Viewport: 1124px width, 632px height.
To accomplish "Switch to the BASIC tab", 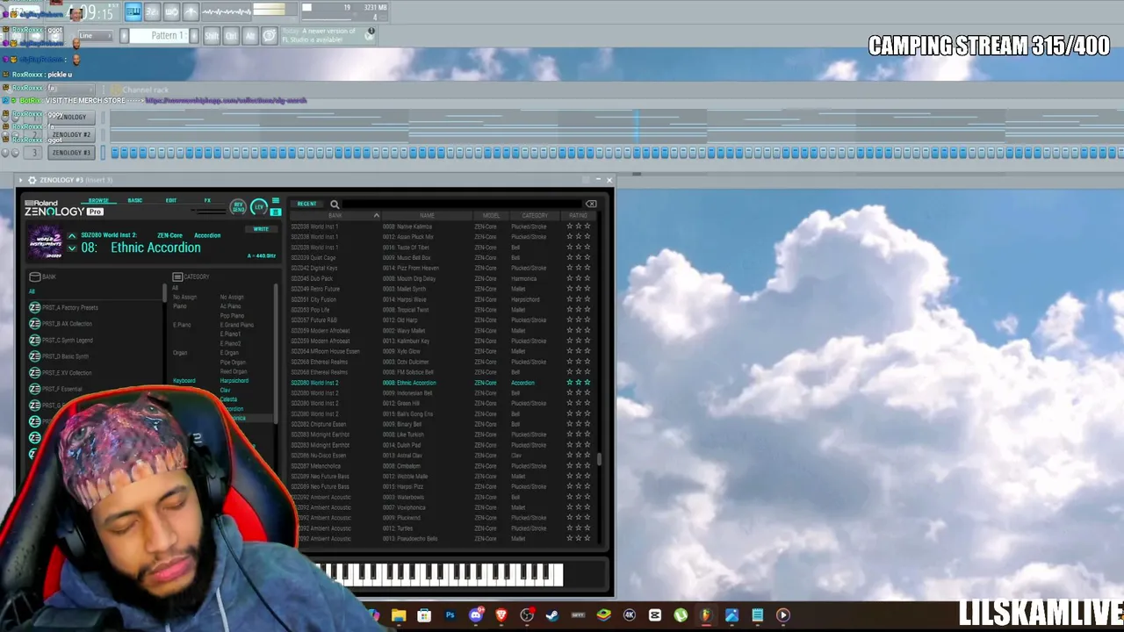I will click(134, 201).
